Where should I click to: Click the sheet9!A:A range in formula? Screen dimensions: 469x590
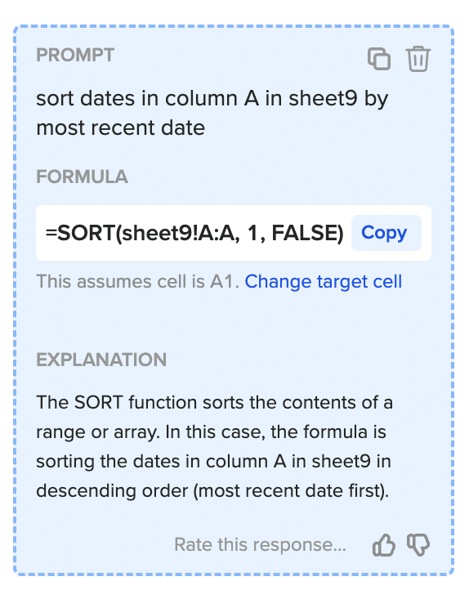point(181,233)
